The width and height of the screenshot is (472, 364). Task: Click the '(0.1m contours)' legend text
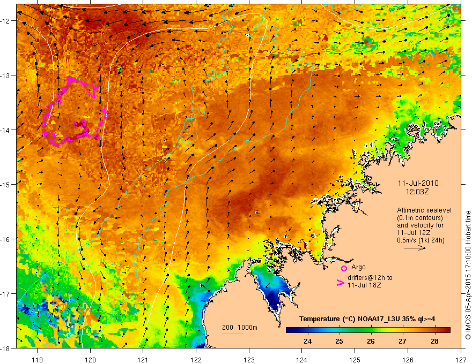tap(420, 218)
